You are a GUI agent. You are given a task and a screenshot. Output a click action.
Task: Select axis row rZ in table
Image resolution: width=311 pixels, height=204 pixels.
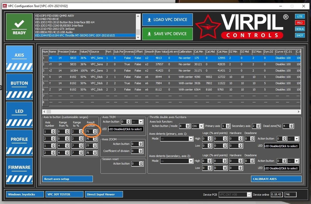(x=172, y=71)
